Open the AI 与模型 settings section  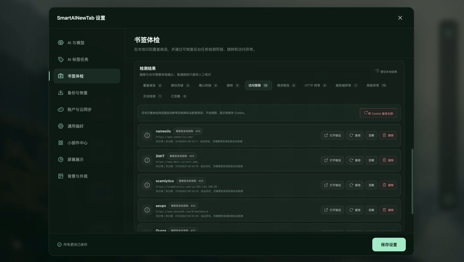click(x=86, y=43)
